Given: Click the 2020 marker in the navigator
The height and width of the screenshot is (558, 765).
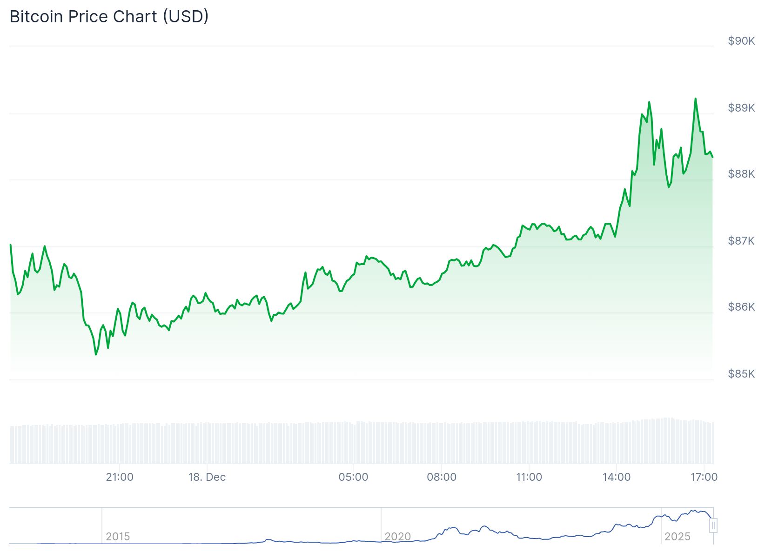Looking at the screenshot, I should tap(397, 537).
